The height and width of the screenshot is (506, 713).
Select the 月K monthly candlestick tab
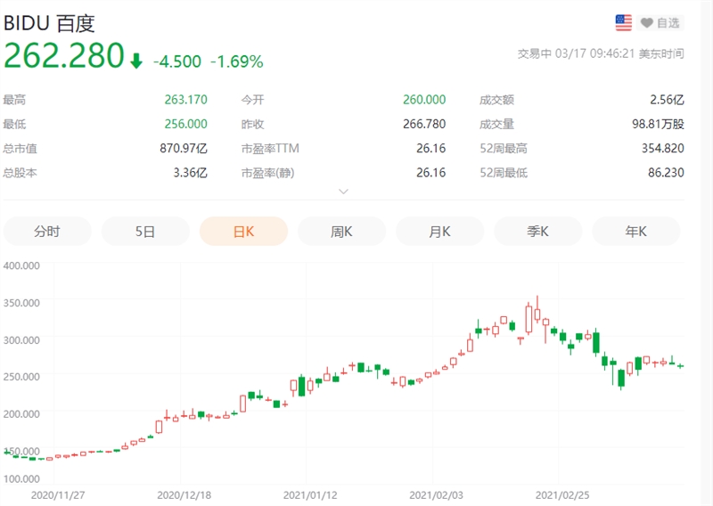click(439, 232)
